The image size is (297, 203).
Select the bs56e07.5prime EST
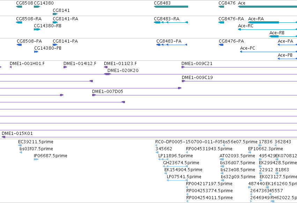(x=224, y=145)
